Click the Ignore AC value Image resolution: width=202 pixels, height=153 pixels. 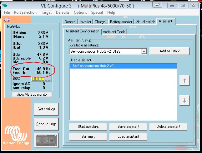click(x=44, y=84)
